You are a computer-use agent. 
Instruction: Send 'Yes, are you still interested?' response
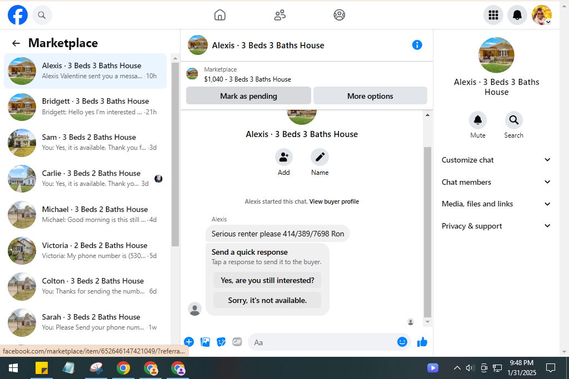point(267,280)
